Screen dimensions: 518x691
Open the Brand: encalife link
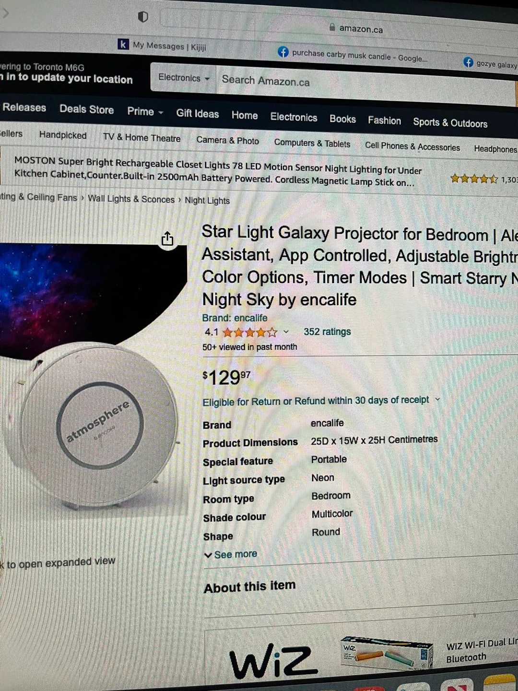235,318
